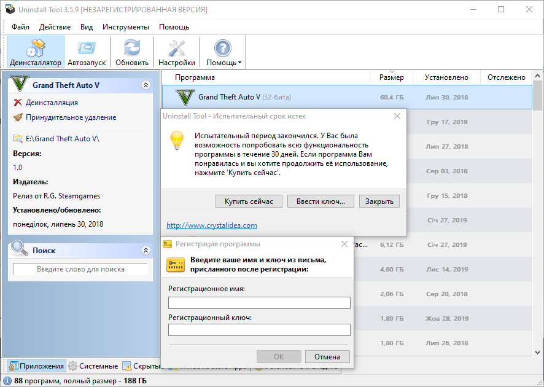The width and height of the screenshot is (544, 387).
Task: Switch to Автозапуск startup manager
Action: coord(87,52)
